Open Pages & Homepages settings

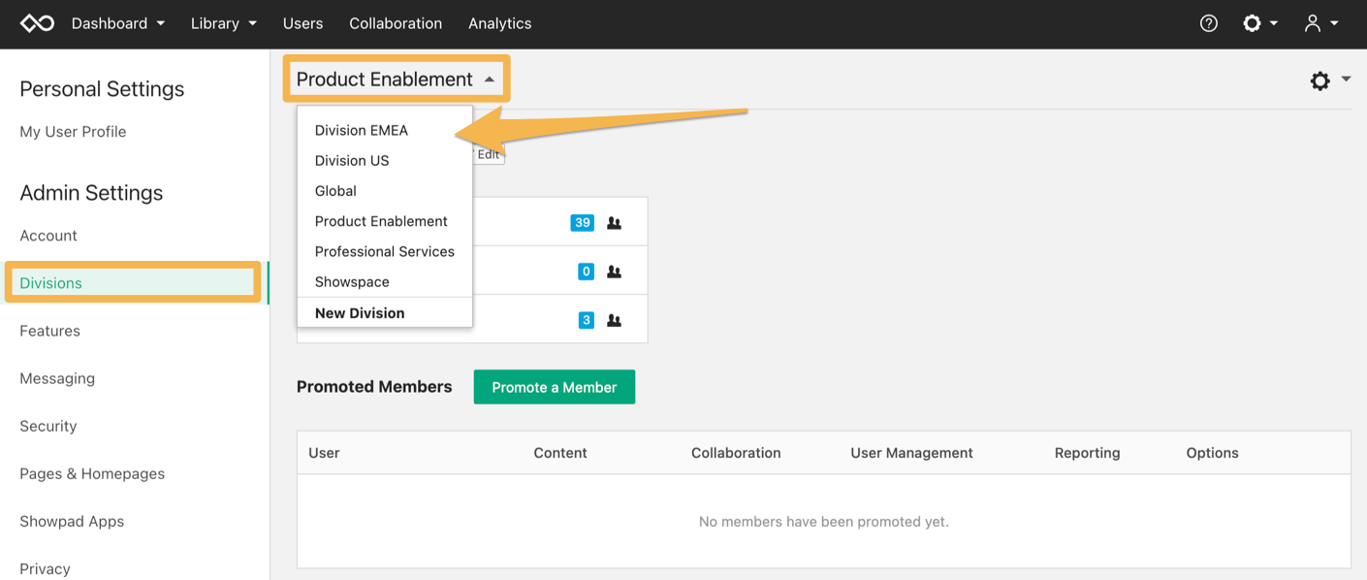[92, 473]
